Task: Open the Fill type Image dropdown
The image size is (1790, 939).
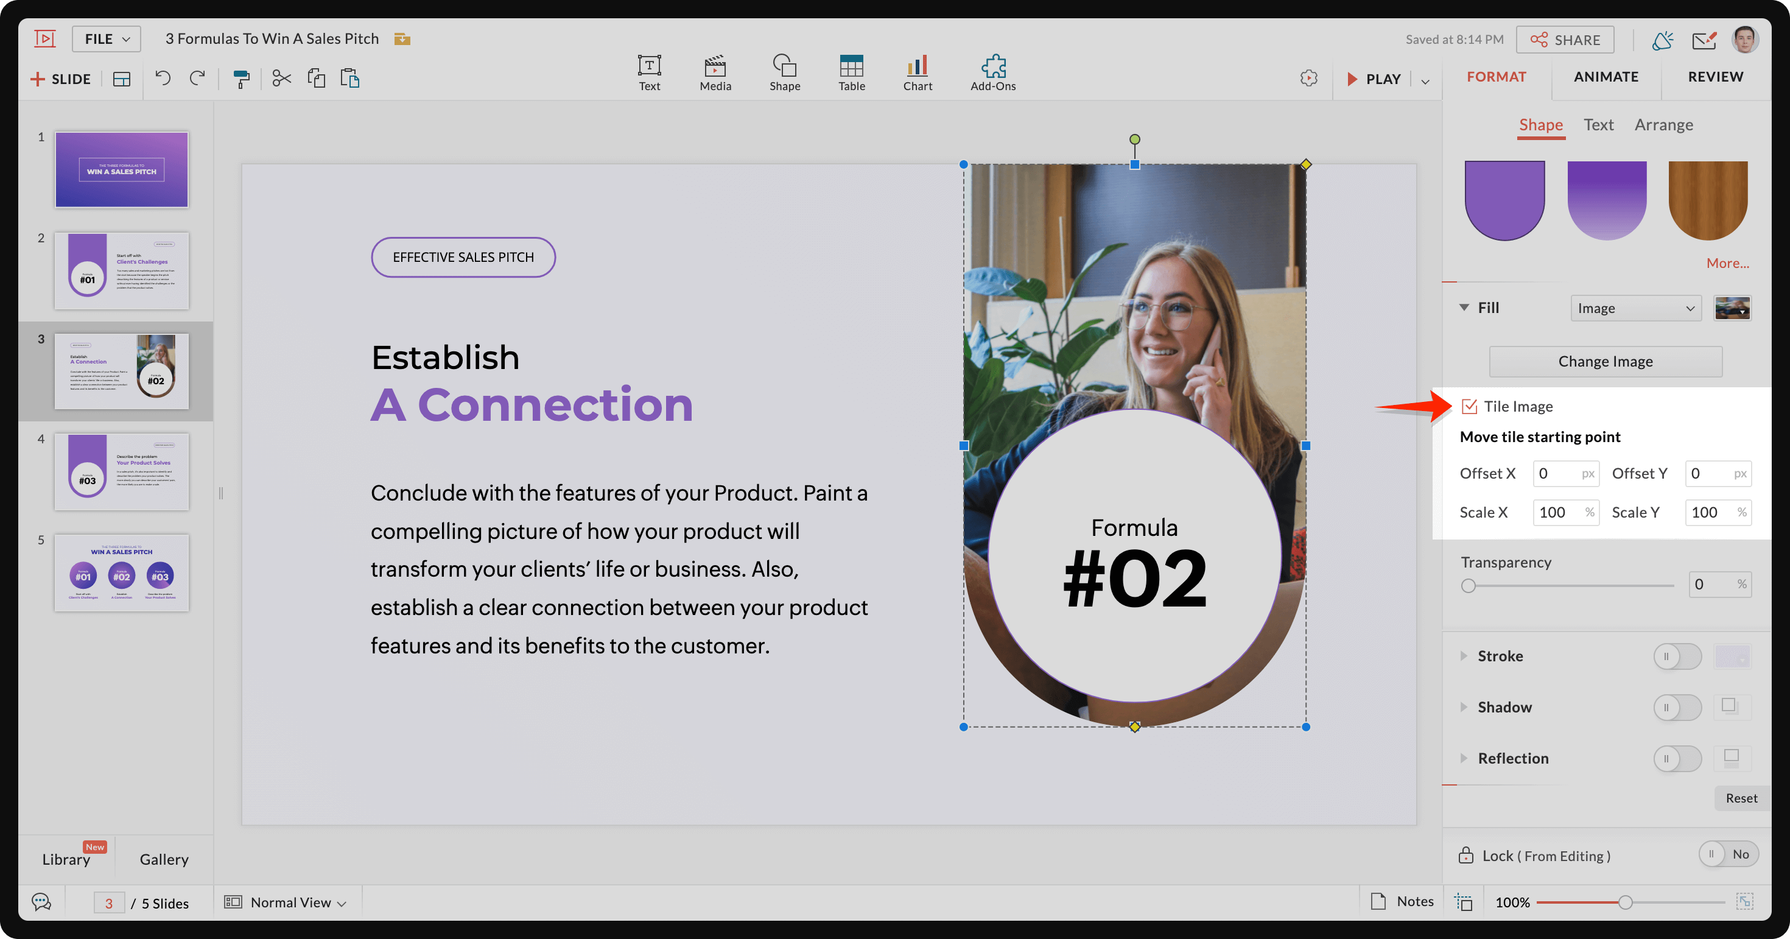Action: point(1635,308)
